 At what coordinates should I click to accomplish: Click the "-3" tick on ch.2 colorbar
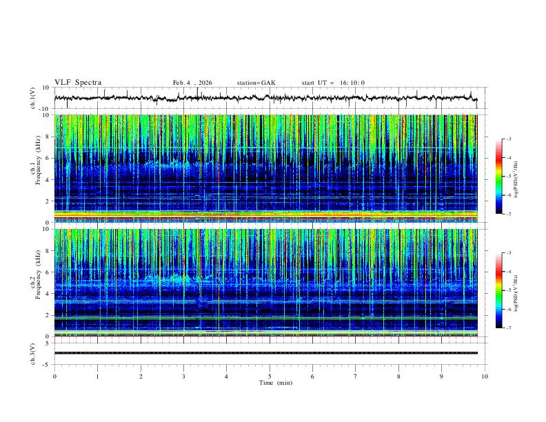tap(508, 253)
